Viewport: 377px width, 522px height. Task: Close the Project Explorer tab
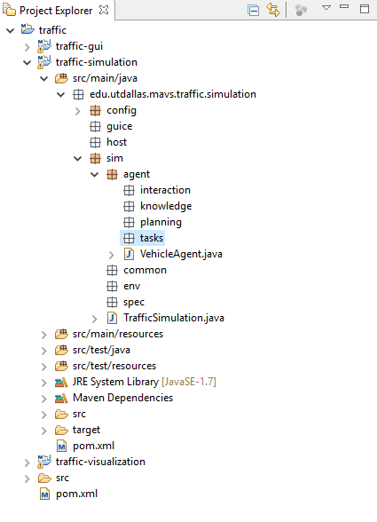(x=104, y=10)
